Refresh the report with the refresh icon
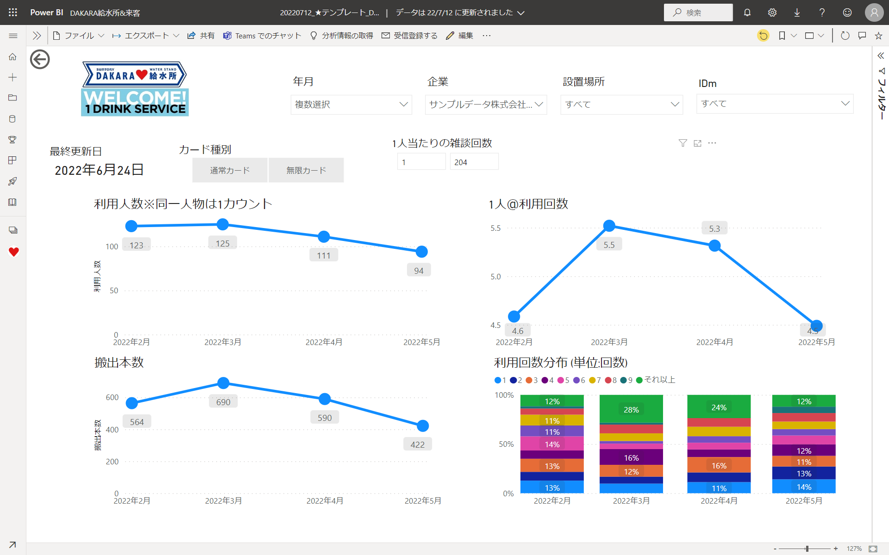Screen dimensions: 889x555 [845, 35]
